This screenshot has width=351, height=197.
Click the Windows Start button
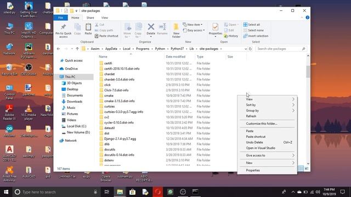(6, 192)
